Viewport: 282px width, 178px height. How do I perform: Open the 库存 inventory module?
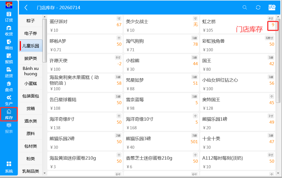pos(9,114)
